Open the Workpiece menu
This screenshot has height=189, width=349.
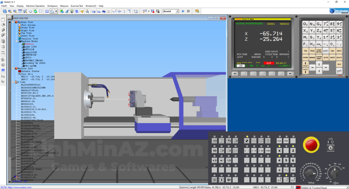click(x=52, y=6)
